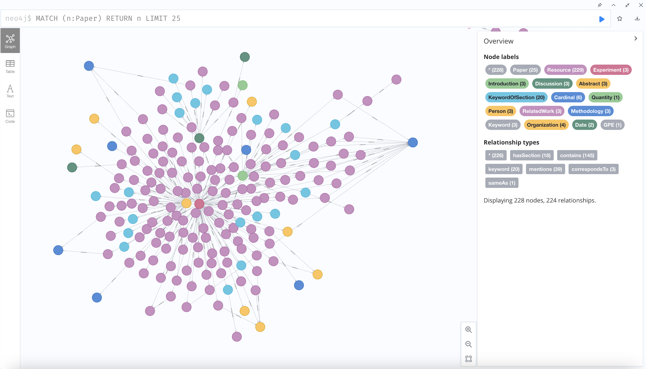Select the sameAs (1) relationship type

[x=501, y=183]
